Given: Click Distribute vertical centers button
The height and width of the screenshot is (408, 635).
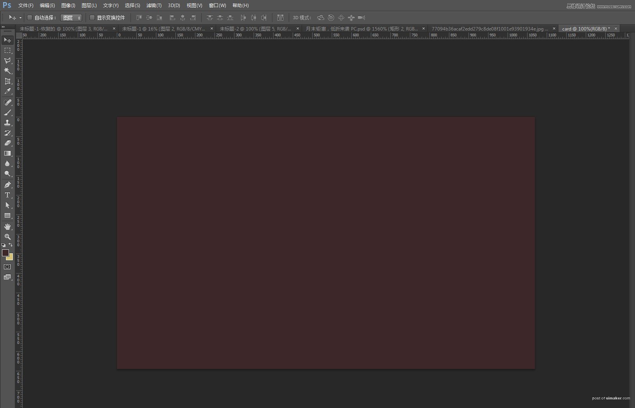Looking at the screenshot, I should tap(220, 18).
